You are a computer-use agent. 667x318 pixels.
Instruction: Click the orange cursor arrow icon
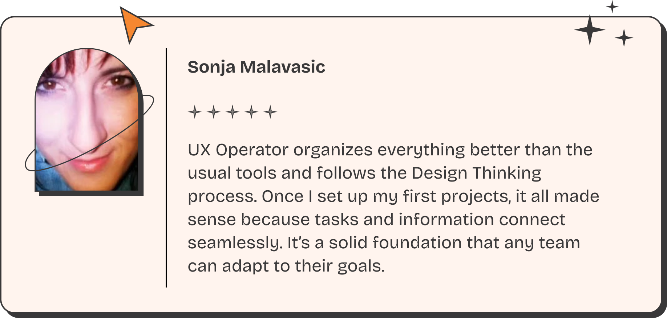tap(134, 24)
